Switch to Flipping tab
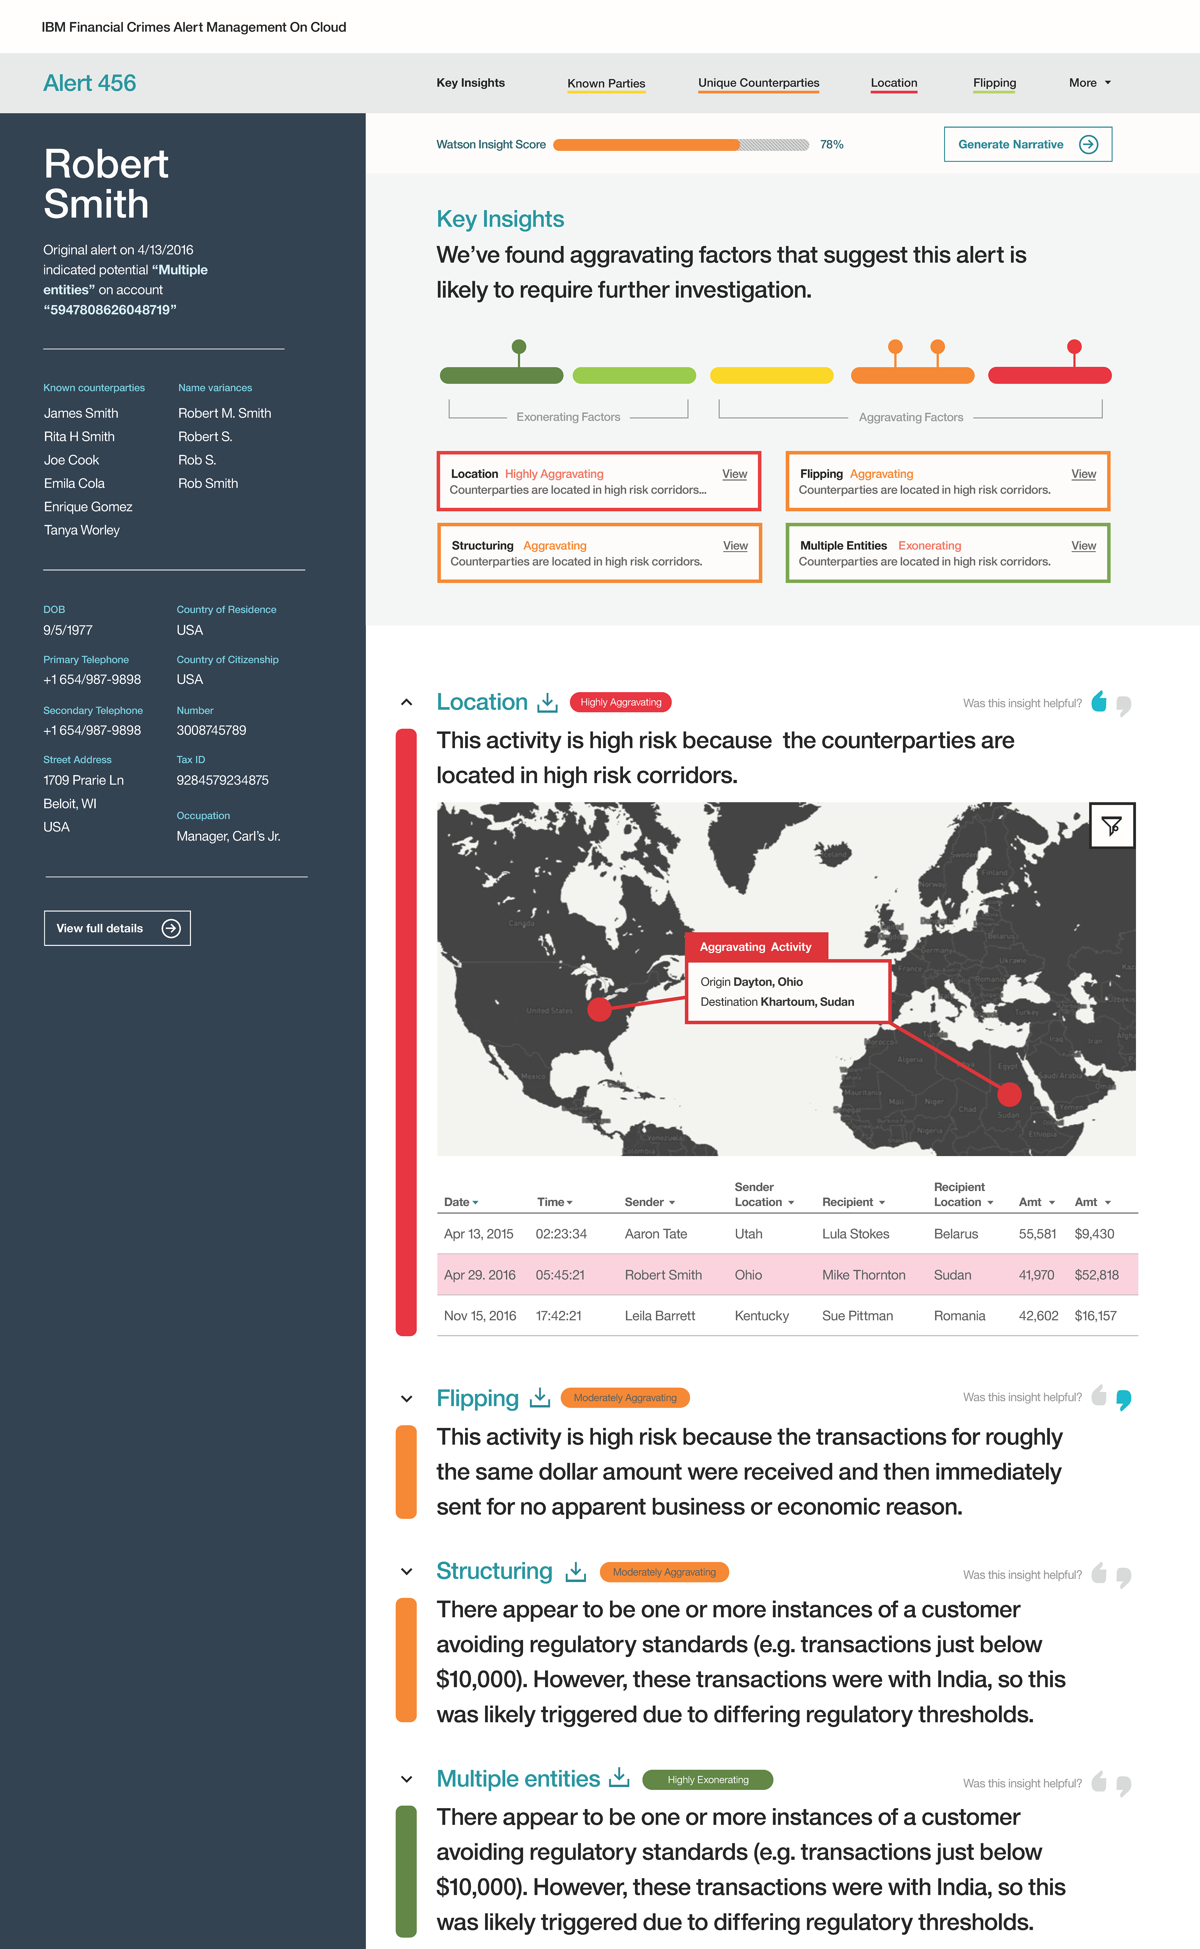 point(994,83)
